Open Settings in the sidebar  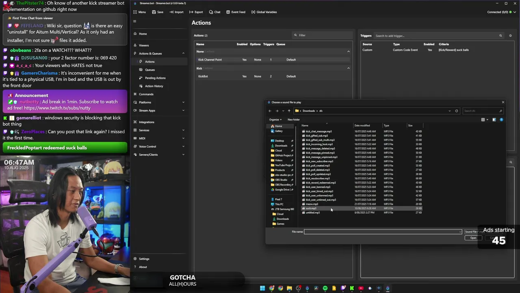tap(159, 259)
